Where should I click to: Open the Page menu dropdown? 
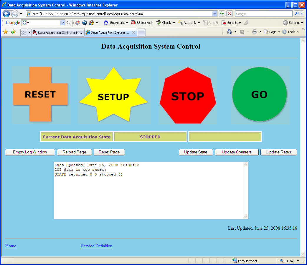tap(273, 32)
